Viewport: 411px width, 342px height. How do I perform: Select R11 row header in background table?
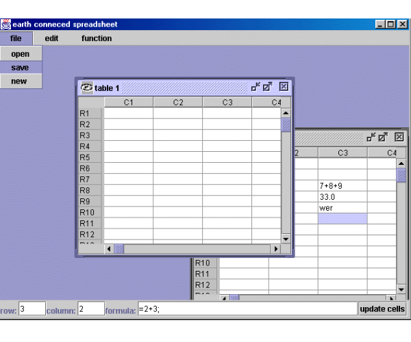(x=206, y=274)
